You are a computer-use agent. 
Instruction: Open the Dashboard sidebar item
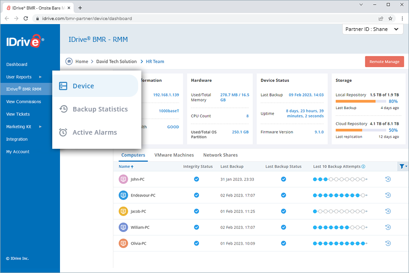pyautogui.click(x=17, y=64)
